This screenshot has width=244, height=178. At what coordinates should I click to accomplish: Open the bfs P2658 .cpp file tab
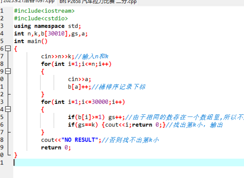[98, 2]
